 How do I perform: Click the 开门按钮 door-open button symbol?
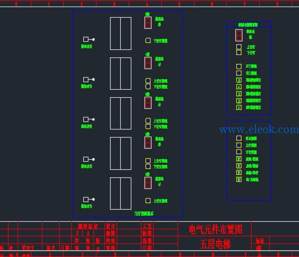[239, 66]
